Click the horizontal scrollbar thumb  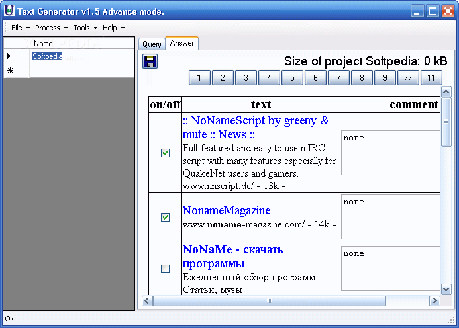(x=270, y=300)
